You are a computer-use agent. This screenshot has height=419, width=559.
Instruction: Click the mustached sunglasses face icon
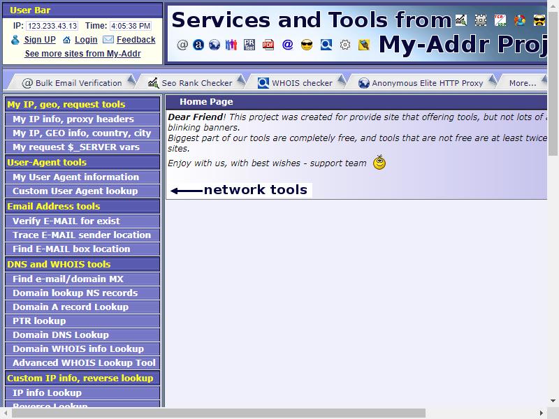click(x=539, y=20)
